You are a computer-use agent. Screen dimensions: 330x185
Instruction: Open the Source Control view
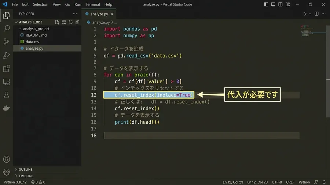7,42
